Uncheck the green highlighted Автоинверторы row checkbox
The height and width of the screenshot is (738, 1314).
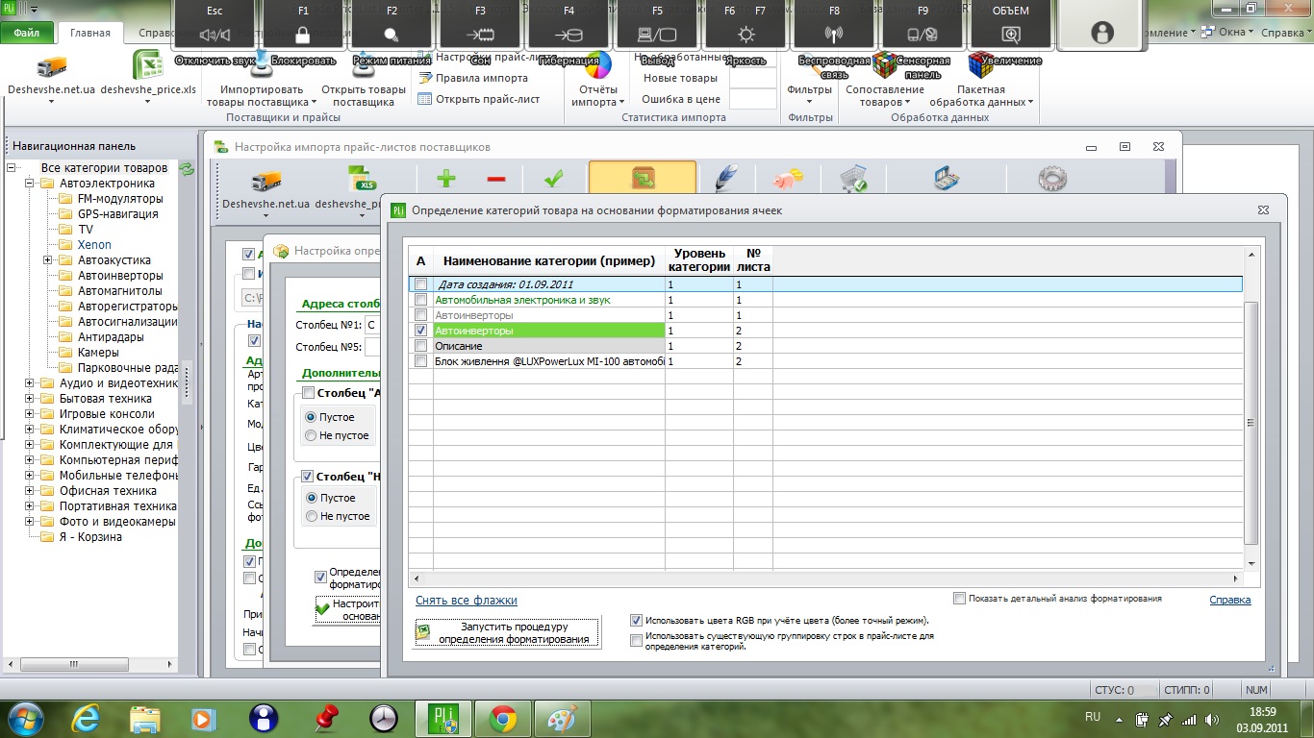(420, 331)
